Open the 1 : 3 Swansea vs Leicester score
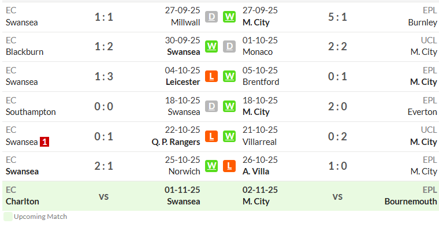 tap(103, 76)
